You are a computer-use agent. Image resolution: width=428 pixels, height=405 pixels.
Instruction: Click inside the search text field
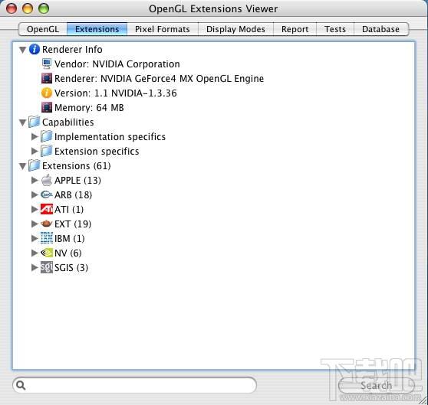134,385
